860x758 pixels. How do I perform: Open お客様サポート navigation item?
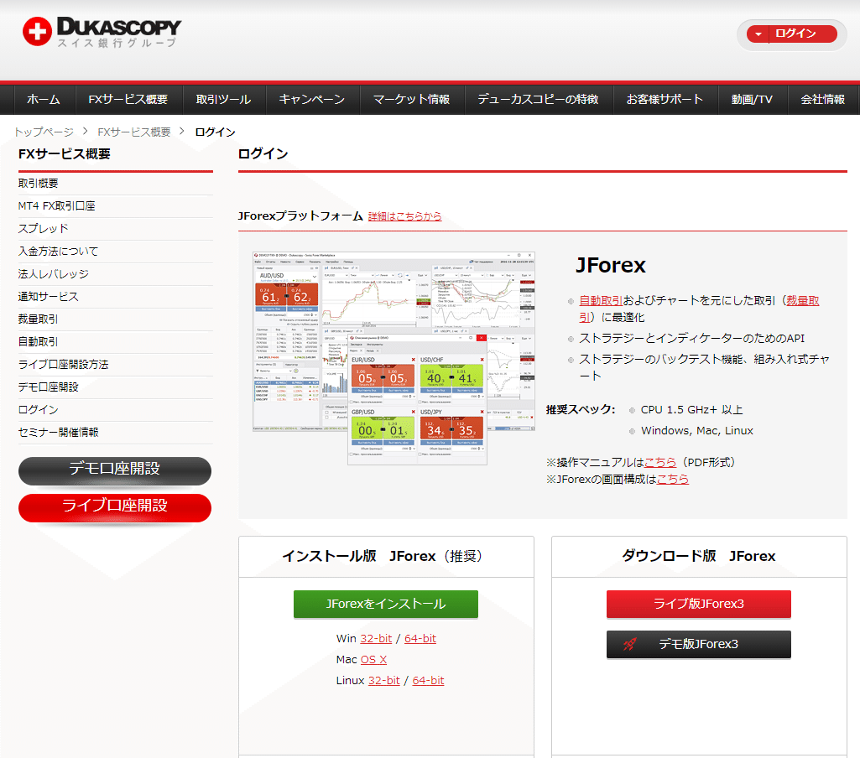pyautogui.click(x=665, y=99)
